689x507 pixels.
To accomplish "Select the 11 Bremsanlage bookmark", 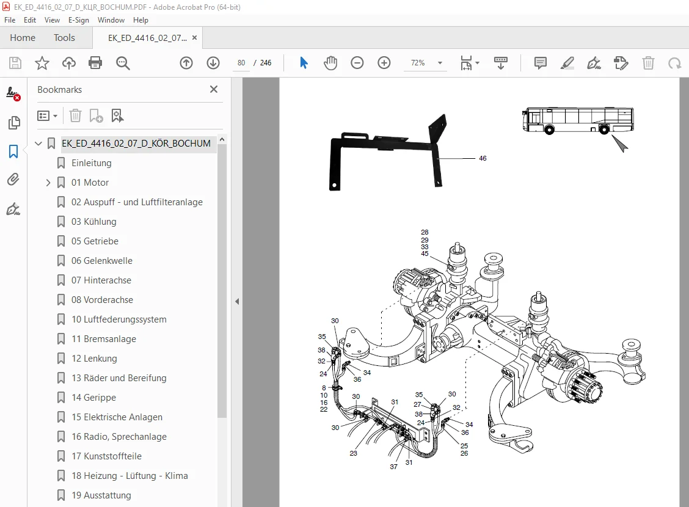I will (104, 339).
